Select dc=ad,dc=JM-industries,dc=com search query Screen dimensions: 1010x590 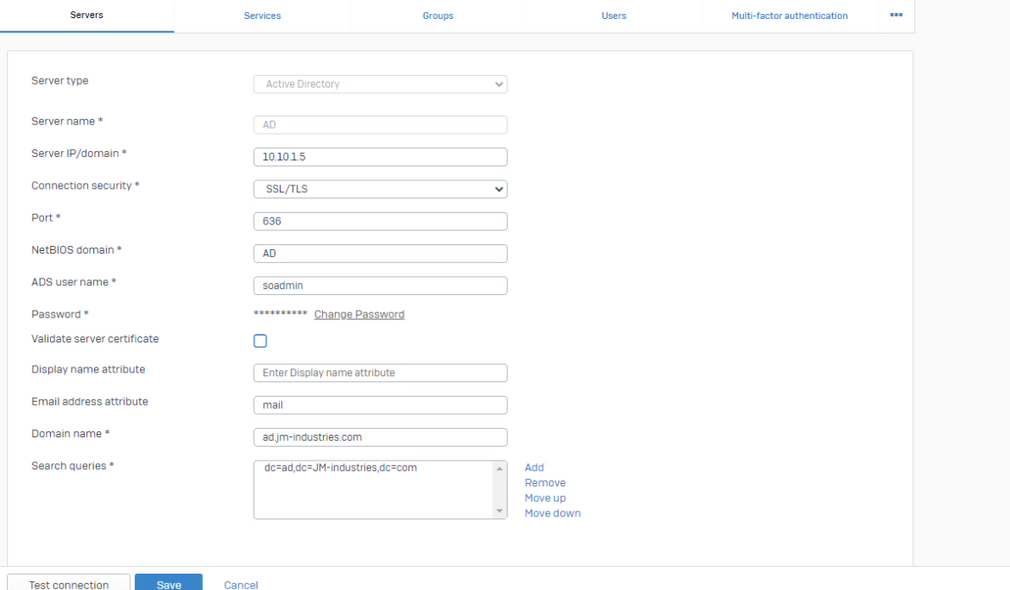tap(340, 468)
